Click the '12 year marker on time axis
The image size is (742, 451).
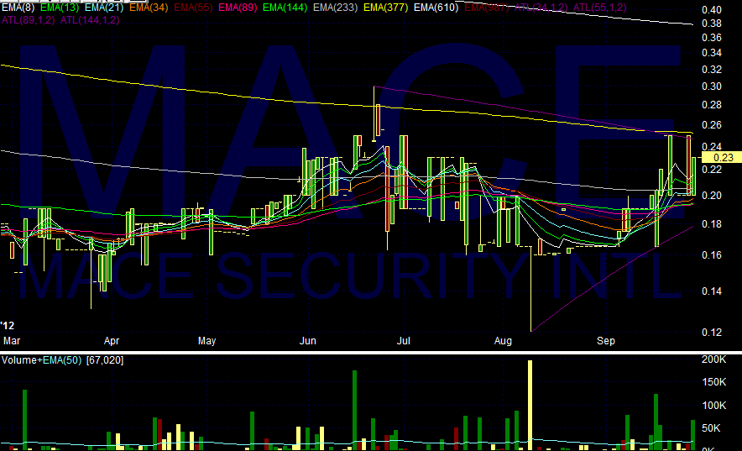[x=8, y=326]
